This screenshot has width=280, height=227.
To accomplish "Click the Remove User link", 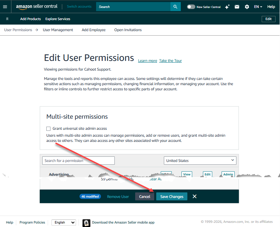I will (118, 197).
